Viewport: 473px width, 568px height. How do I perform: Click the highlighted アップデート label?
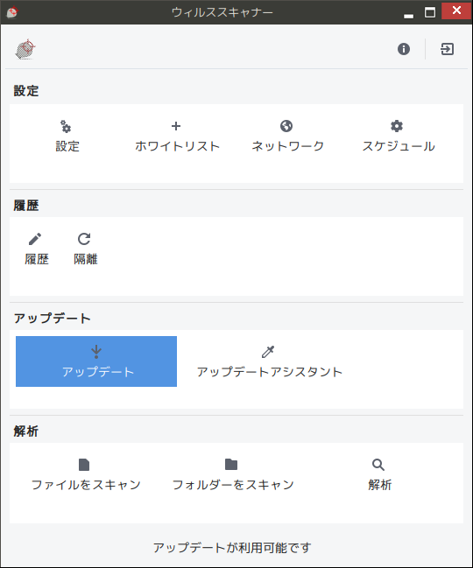coord(98,372)
